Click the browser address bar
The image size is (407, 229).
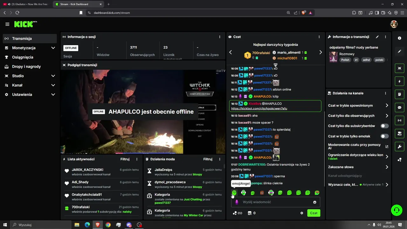188,13
